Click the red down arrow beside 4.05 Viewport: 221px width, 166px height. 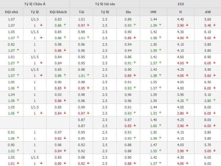pos(187,63)
